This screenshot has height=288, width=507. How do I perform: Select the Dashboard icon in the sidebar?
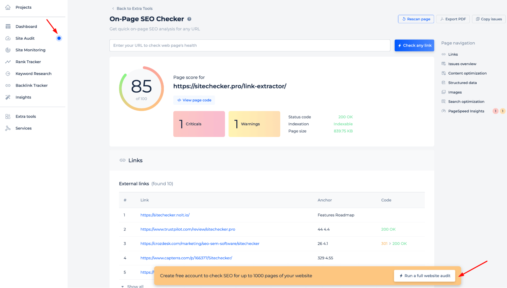[x=8, y=26]
